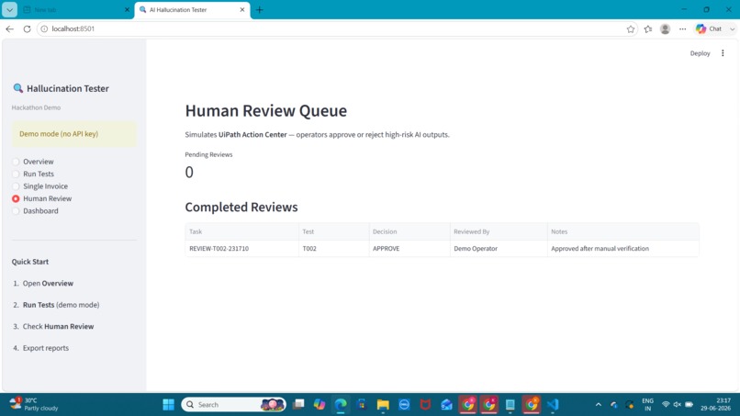Click Quick Start step Open Overview
This screenshot has height=416, width=740.
pyautogui.click(x=48, y=284)
